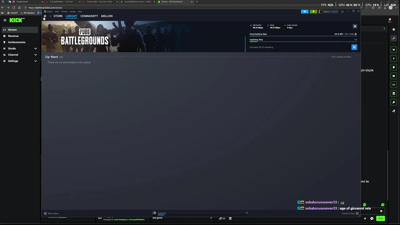Image resolution: width=400 pixels, height=225 pixels.
Task: Open Steam notifications with the green bell
Action: pos(313,12)
